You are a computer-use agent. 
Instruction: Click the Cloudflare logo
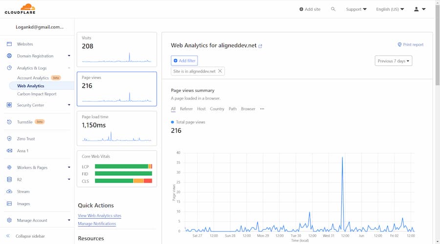[x=21, y=9]
